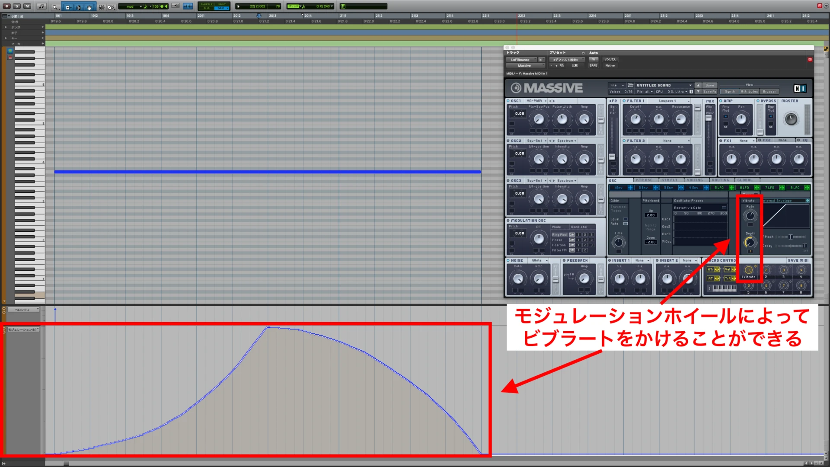This screenshot has height=467, width=830.
Task: Open the grid value dropdown
Action: tap(332, 6)
